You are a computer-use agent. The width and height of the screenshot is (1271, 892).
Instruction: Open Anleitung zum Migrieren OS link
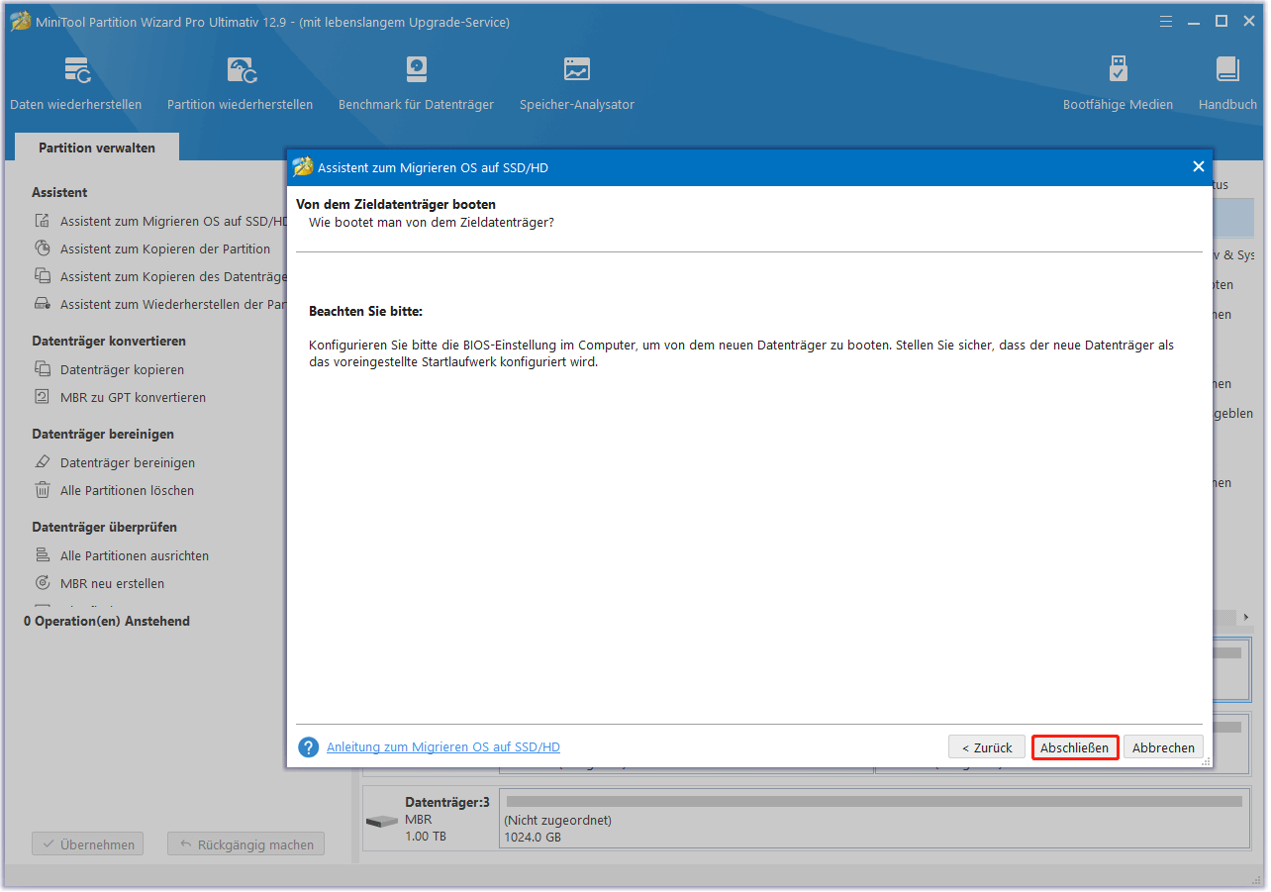[x=442, y=747]
